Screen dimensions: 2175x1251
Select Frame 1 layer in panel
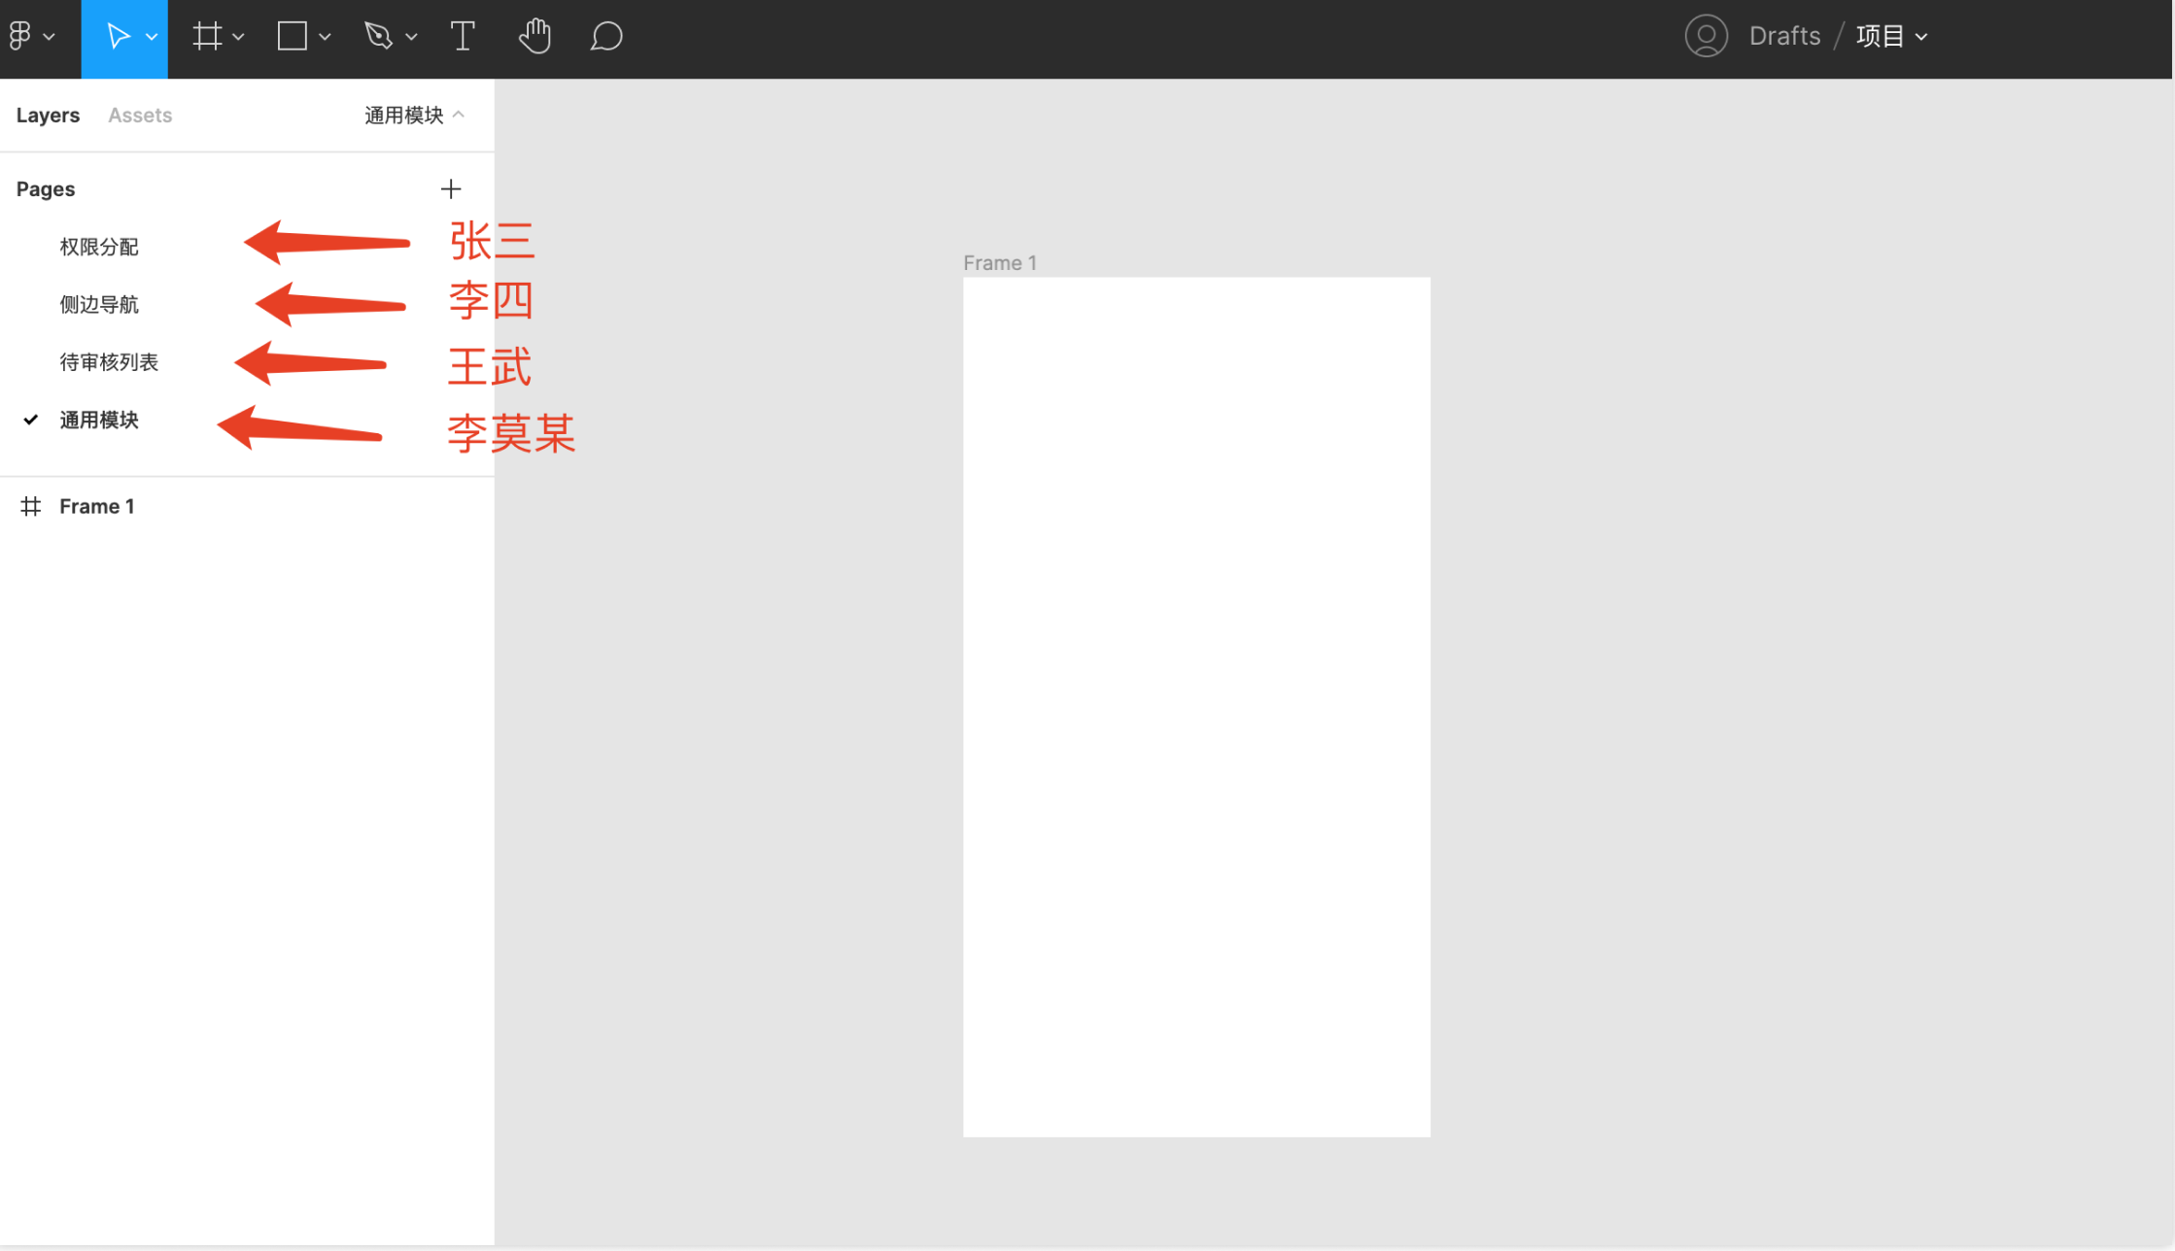pyautogui.click(x=96, y=506)
